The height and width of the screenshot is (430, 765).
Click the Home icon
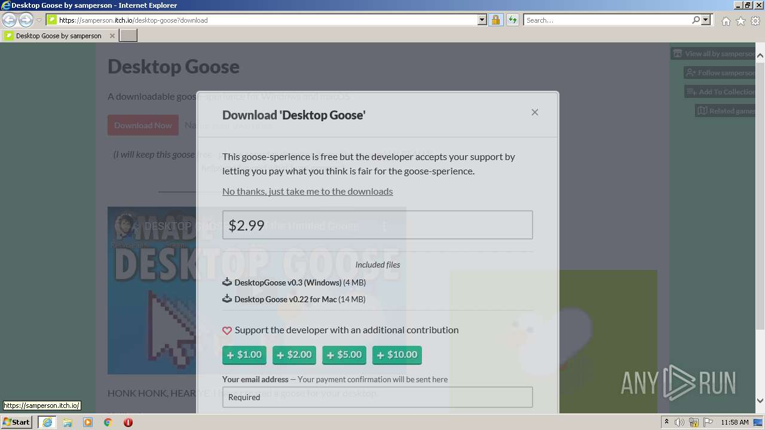726,21
